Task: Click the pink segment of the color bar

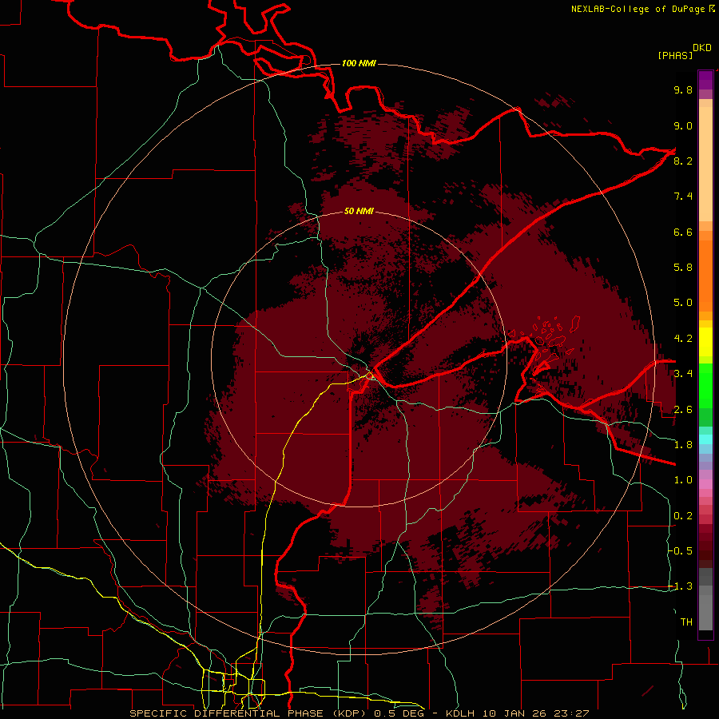Action: [x=705, y=484]
